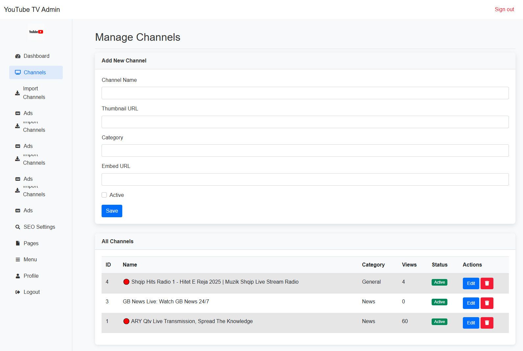The height and width of the screenshot is (351, 523).
Task: Click the Sign out link
Action: pos(504,10)
